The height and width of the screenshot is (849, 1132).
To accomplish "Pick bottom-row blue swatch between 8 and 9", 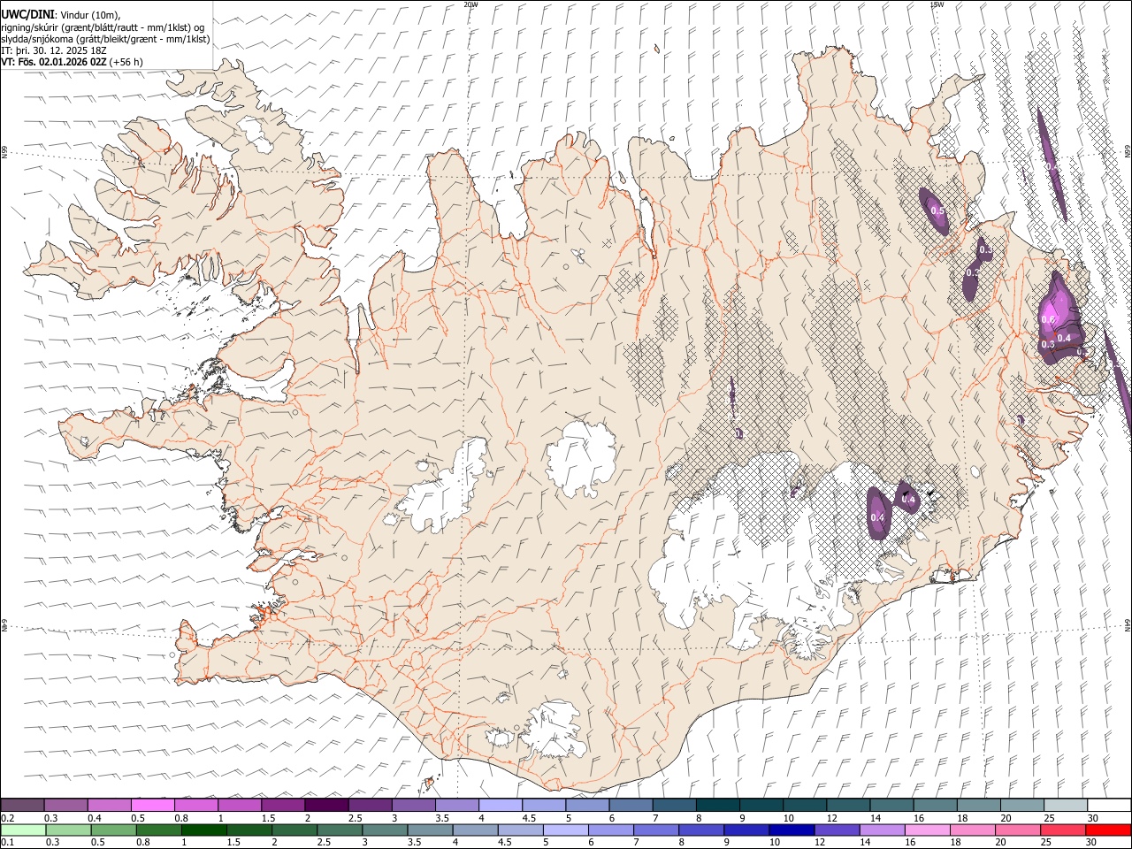I will [x=701, y=830].
